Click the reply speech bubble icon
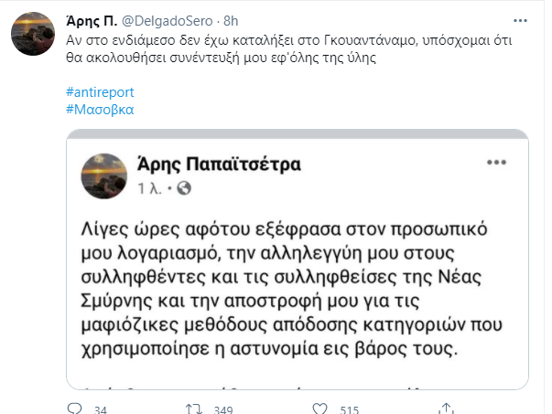The height and width of the screenshot is (414, 552). (x=75, y=407)
